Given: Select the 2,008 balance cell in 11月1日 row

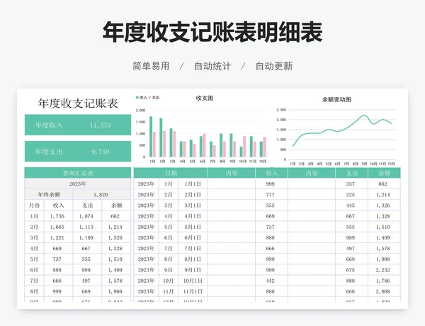Looking at the screenshot, I should coord(384,291).
